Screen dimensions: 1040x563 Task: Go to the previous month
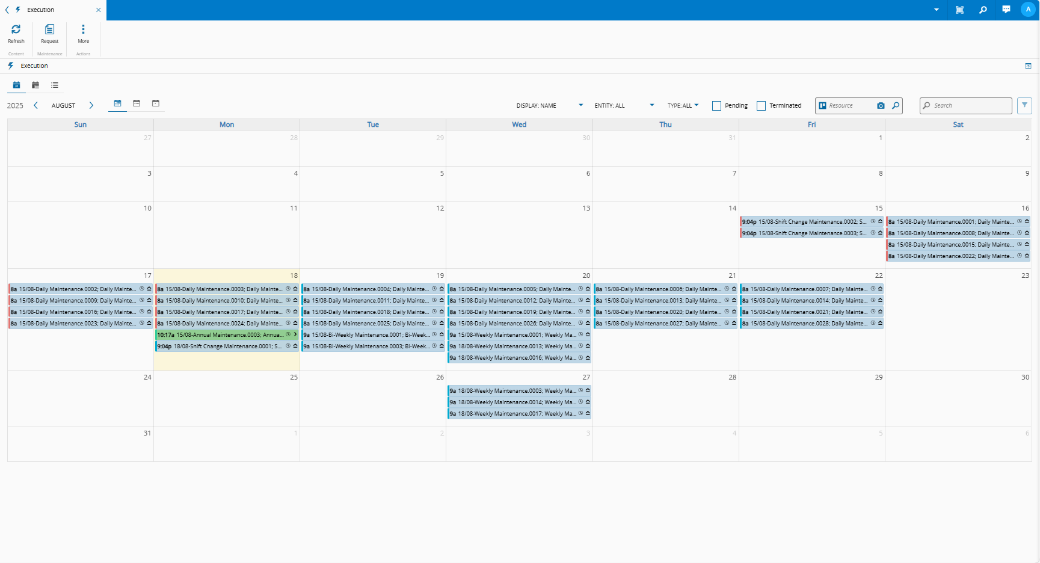[36, 105]
